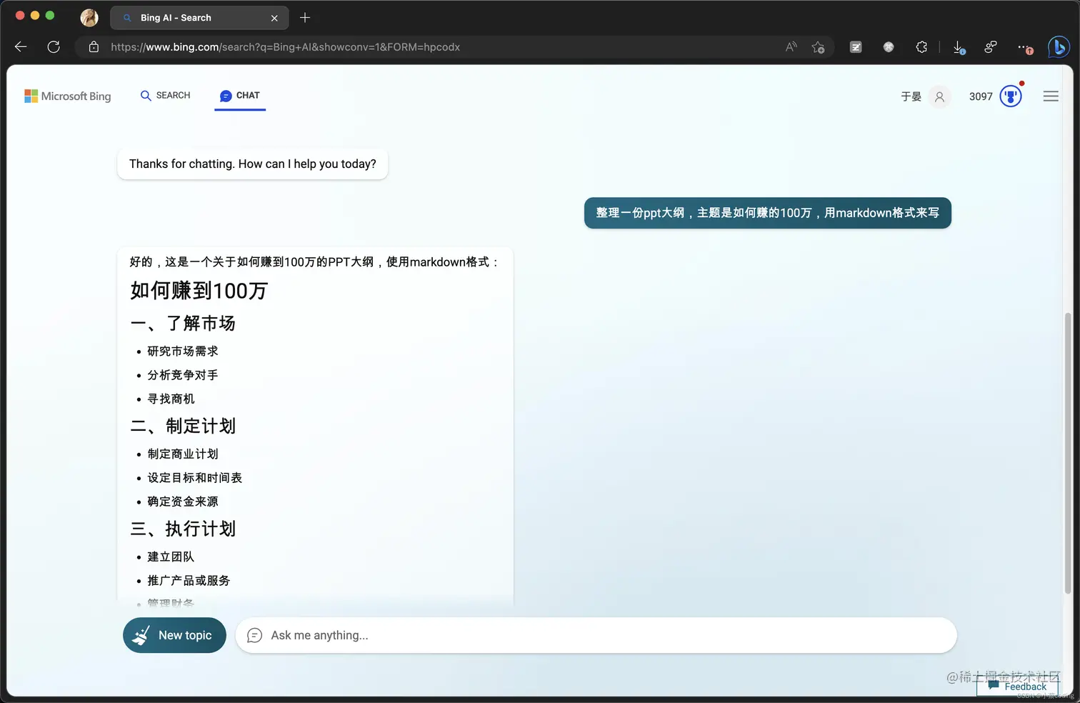
Task: Start a New topic conversation
Action: click(x=174, y=635)
